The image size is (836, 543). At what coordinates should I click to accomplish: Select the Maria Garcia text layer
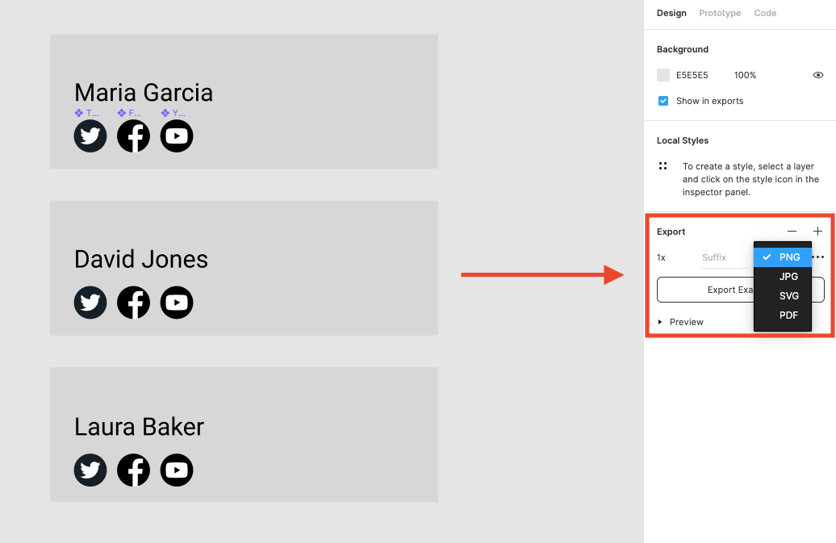point(144,93)
